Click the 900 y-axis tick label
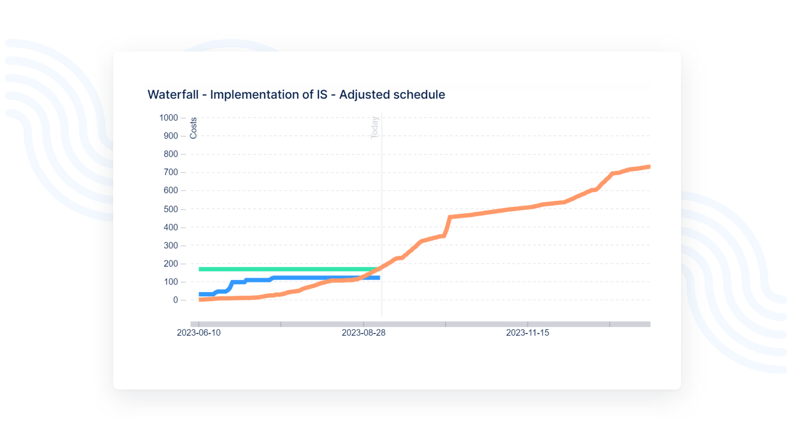This screenshot has width=794, height=445. 170,136
